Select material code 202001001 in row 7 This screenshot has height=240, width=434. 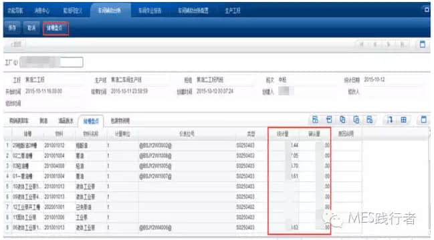pyautogui.click(x=55, y=207)
